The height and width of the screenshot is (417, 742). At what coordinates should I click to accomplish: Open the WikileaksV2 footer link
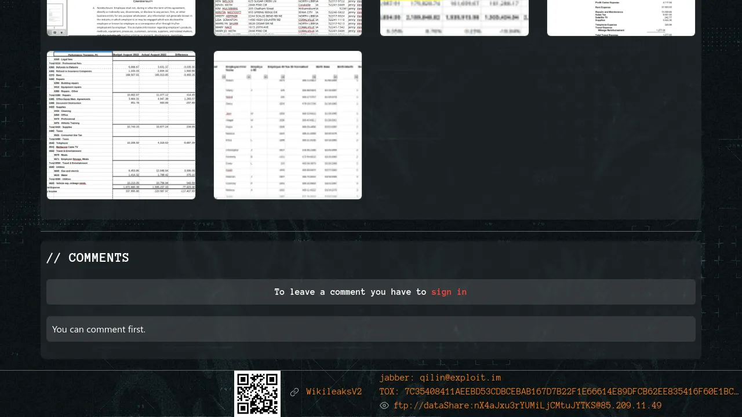click(x=334, y=392)
